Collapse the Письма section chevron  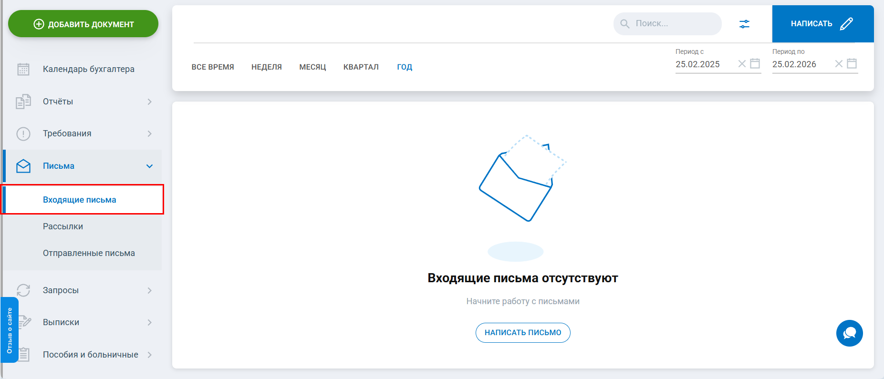pos(149,166)
